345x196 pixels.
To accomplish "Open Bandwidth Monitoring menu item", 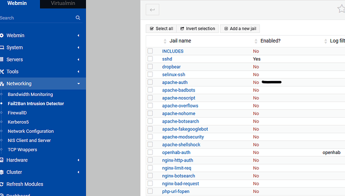I will [x=30, y=94].
